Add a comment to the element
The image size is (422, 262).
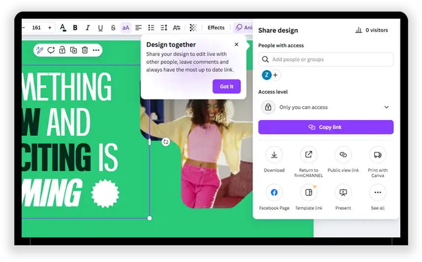click(51, 50)
